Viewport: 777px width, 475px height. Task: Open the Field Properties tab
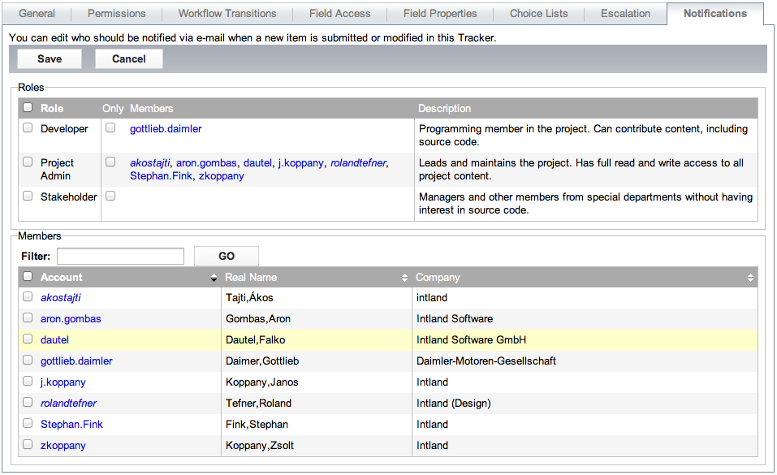pyautogui.click(x=439, y=13)
